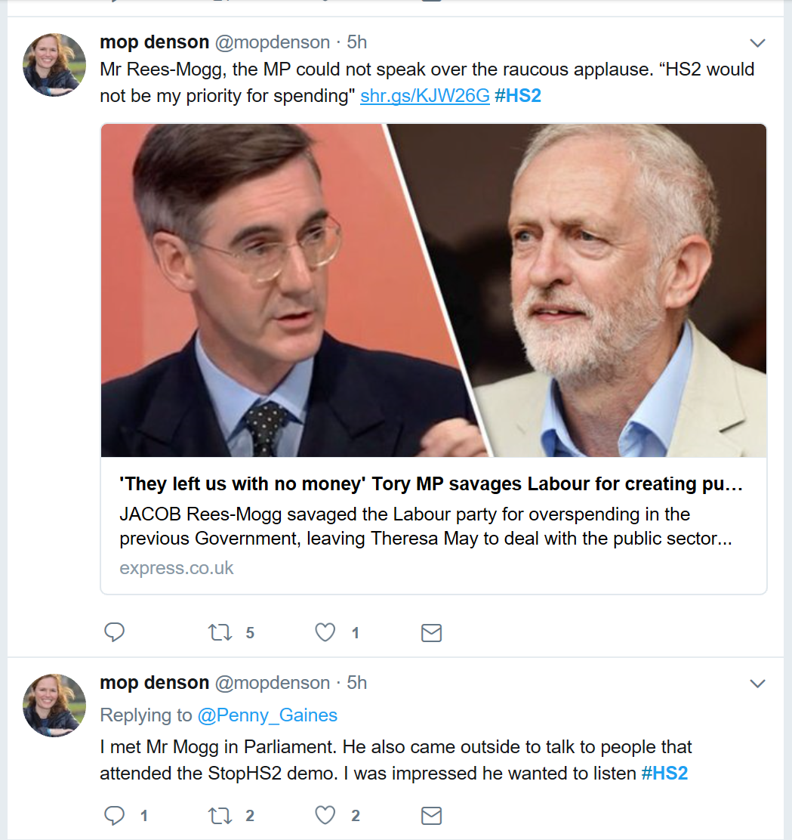Like the bottom tweet using the heart icon
Screen dimensions: 792x840
pos(325,816)
